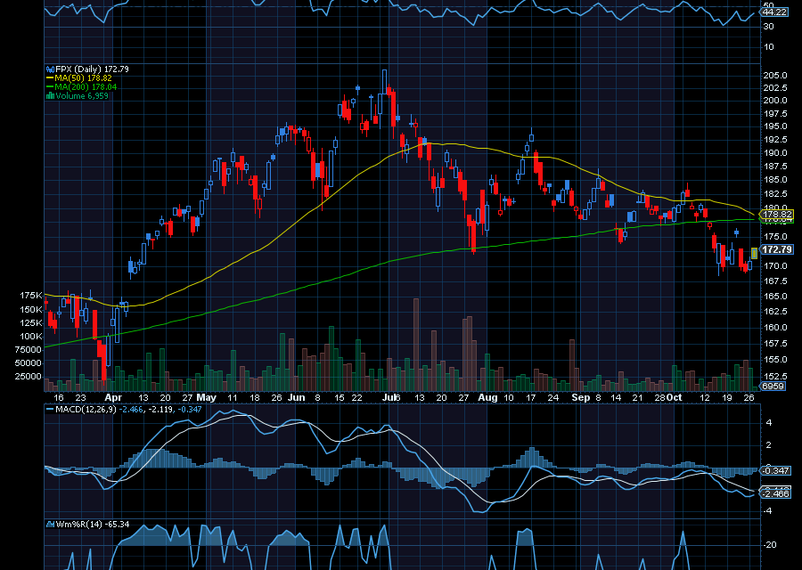Click the 12 date label in October

pos(706,398)
